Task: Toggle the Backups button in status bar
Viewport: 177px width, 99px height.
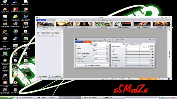Action: (153, 79)
